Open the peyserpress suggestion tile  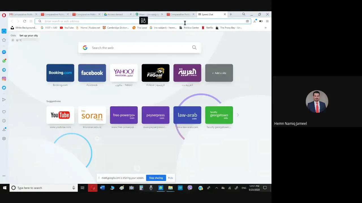(156, 115)
